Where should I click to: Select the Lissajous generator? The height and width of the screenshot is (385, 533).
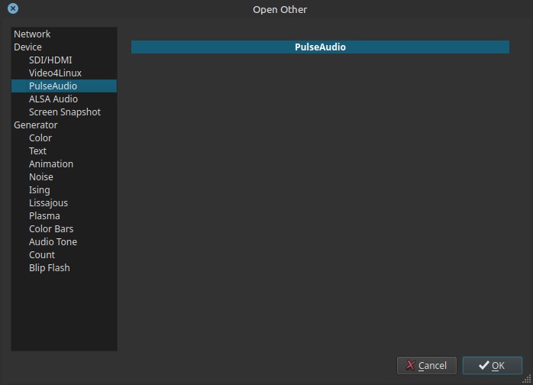coord(48,203)
